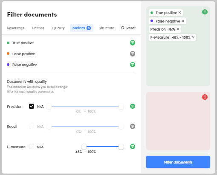Click the F-measure row filter icon
The width and height of the screenshot is (217, 175).
[133, 147]
